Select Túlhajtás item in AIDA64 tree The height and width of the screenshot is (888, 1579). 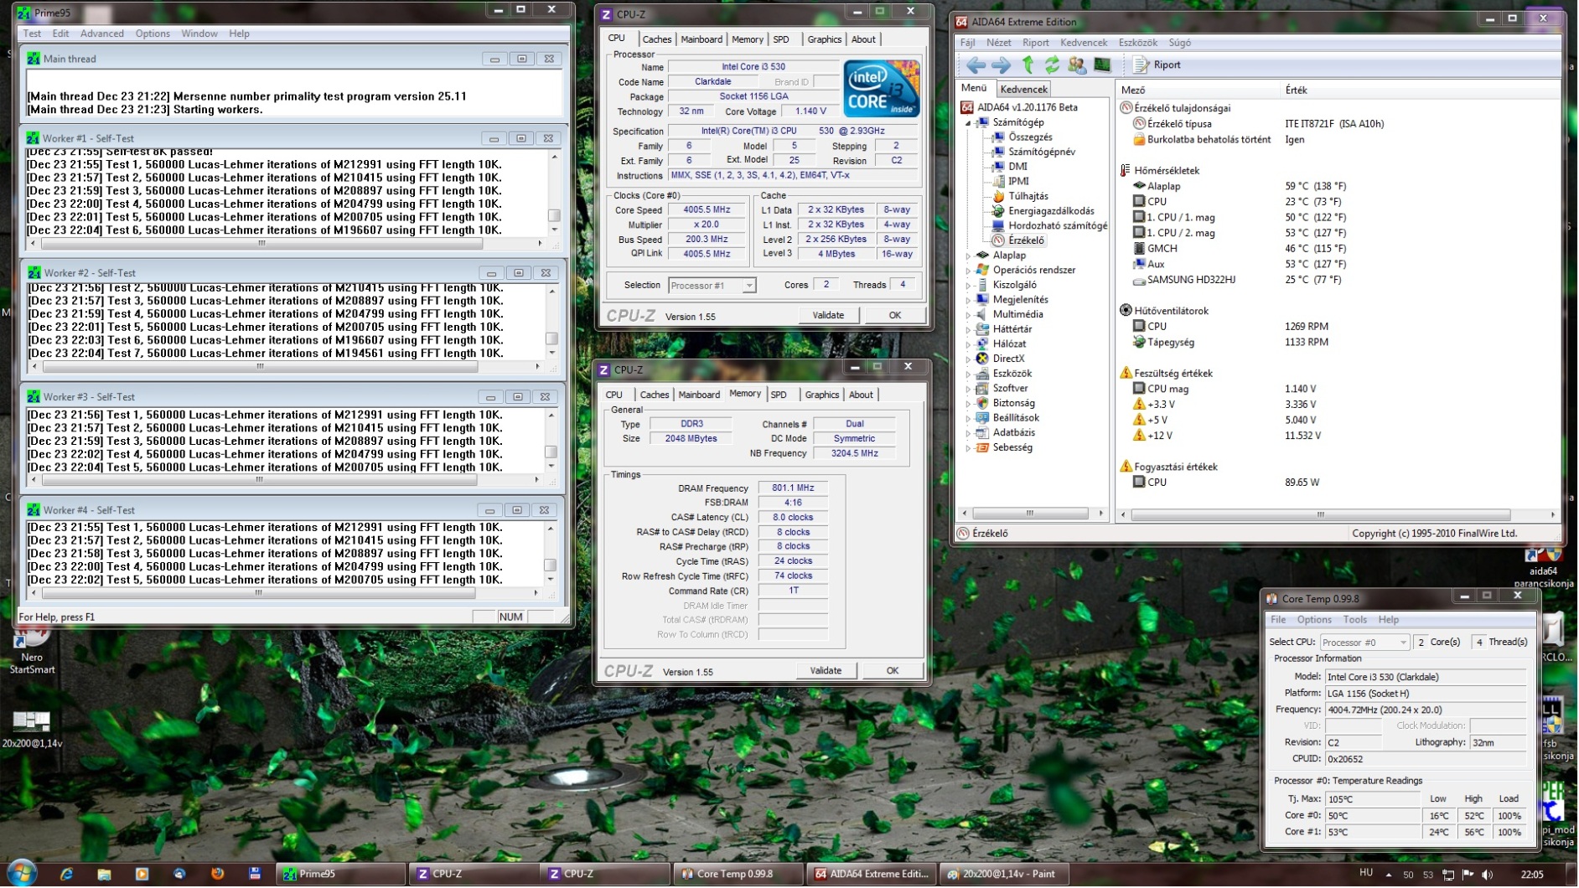pos(1028,196)
